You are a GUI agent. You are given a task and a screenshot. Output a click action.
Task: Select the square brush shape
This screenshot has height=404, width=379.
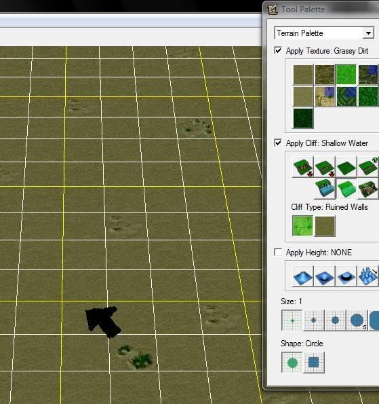[x=314, y=363]
